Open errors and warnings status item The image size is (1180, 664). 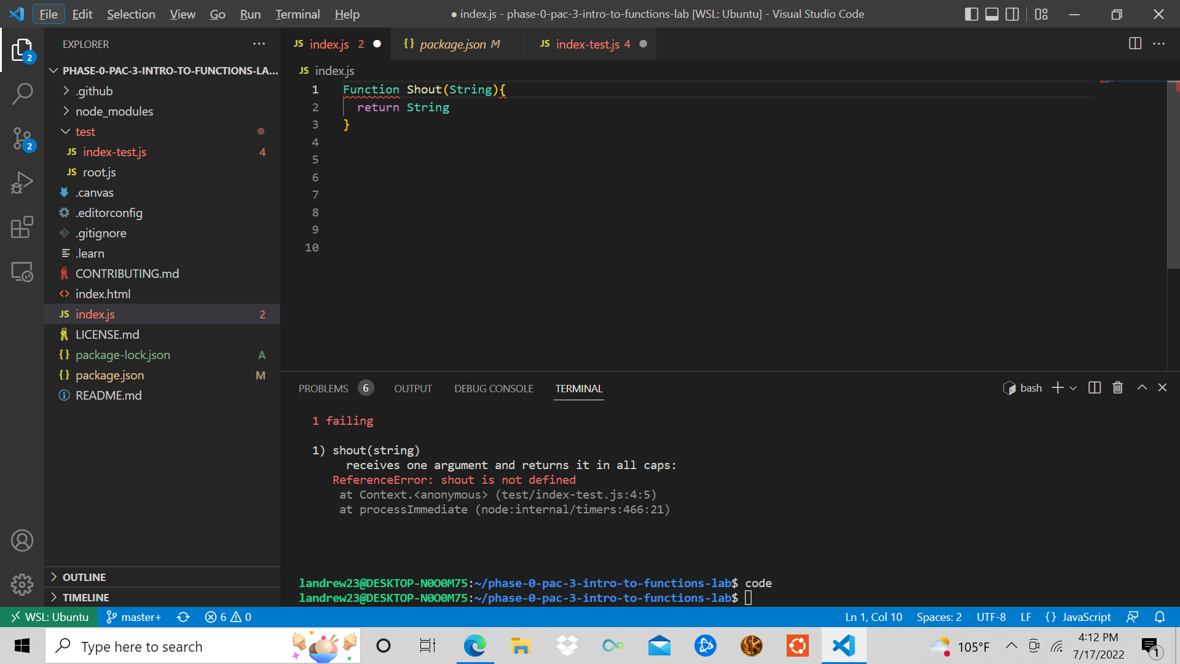coord(228,617)
